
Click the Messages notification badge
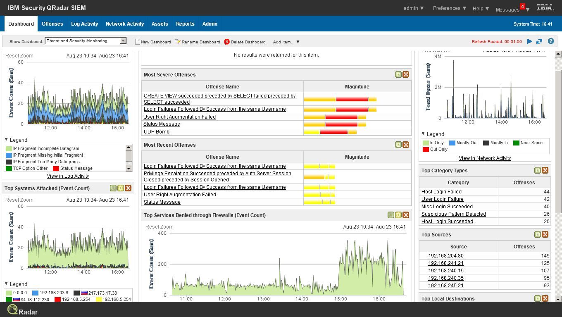pyautogui.click(x=523, y=7)
